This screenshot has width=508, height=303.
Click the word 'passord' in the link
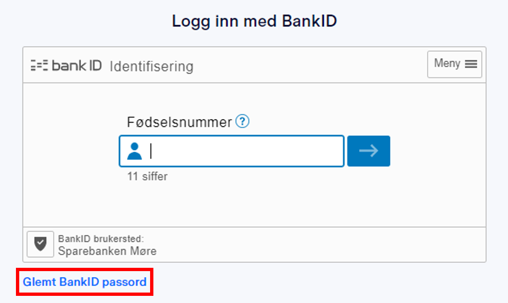point(124,282)
